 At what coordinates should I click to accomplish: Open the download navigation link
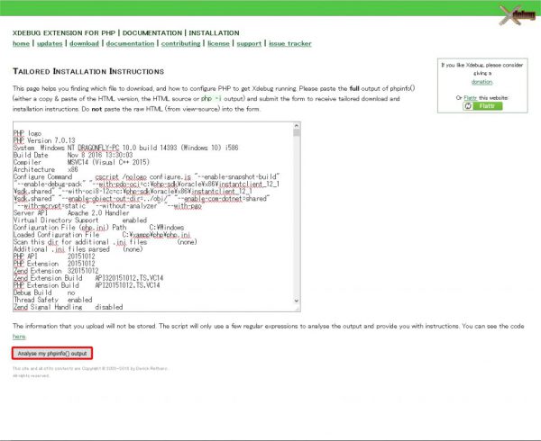[84, 43]
